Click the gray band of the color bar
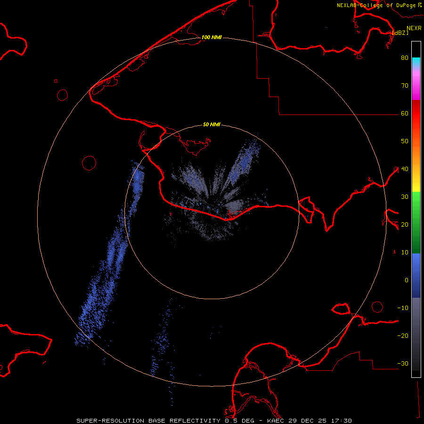 click(x=416, y=334)
